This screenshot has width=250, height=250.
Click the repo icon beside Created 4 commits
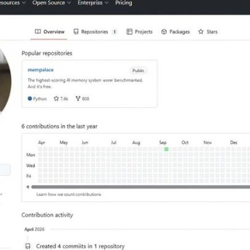tap(28, 246)
